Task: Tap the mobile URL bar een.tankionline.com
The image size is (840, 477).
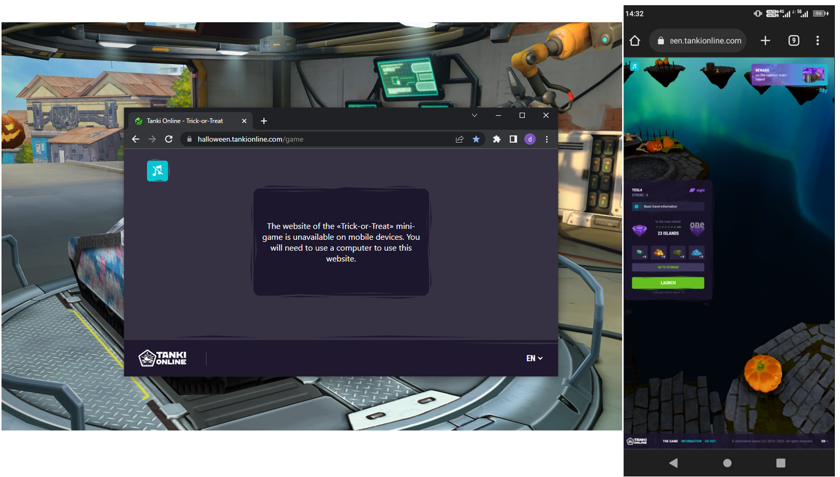Action: click(698, 41)
